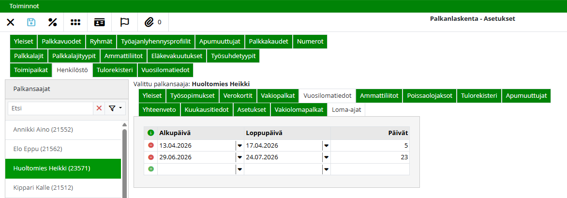Click the employee list scrollbar
Screen dimensions: 567x198
coord(124,160)
